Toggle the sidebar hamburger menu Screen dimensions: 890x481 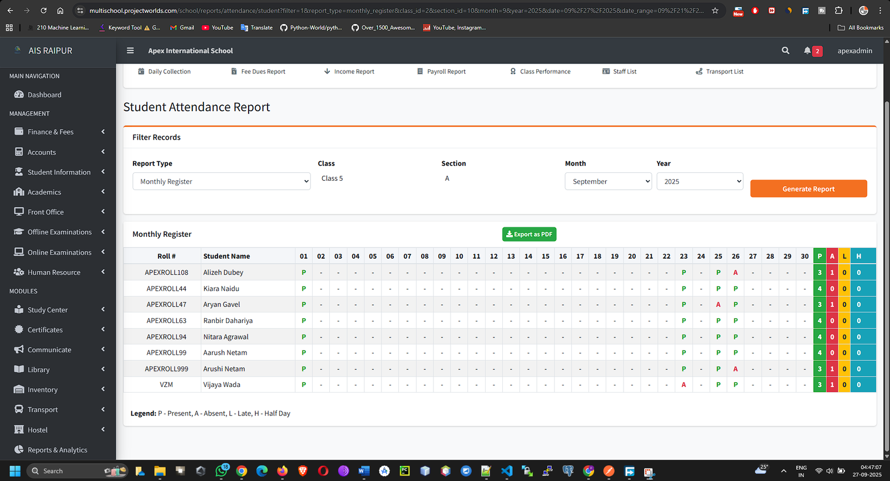pos(130,51)
